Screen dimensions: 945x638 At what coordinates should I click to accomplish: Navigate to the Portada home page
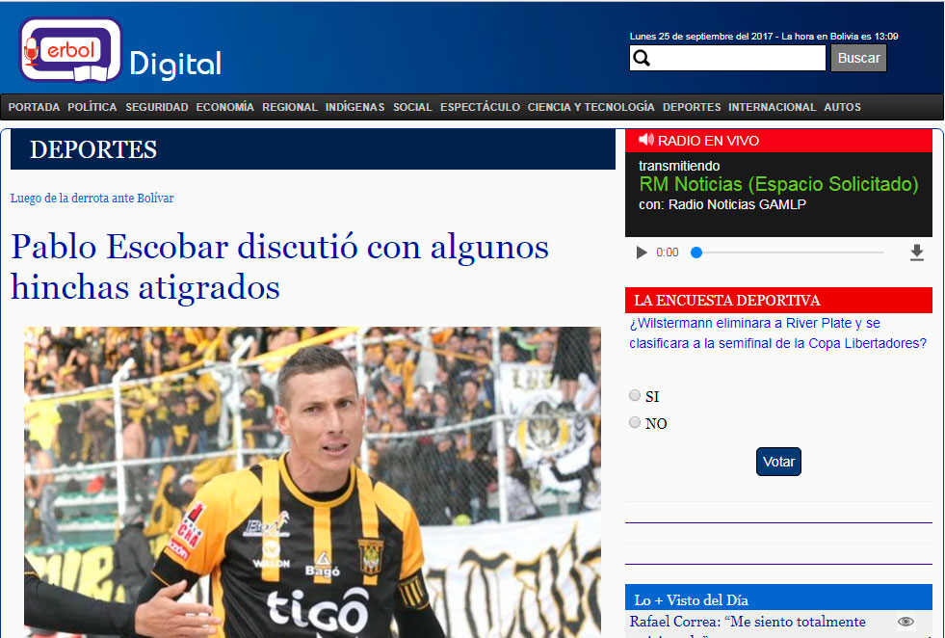[34, 107]
